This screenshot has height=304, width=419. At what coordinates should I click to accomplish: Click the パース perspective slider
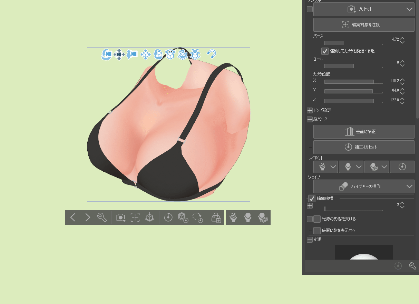(x=353, y=43)
